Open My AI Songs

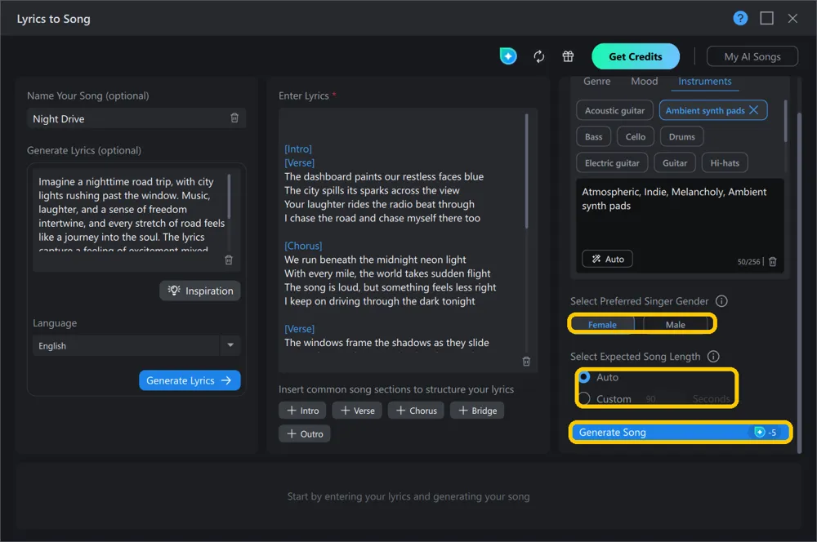752,56
